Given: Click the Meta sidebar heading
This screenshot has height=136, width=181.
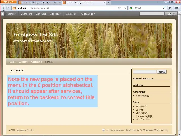Looking at the screenshot, I should tap(136, 102).
